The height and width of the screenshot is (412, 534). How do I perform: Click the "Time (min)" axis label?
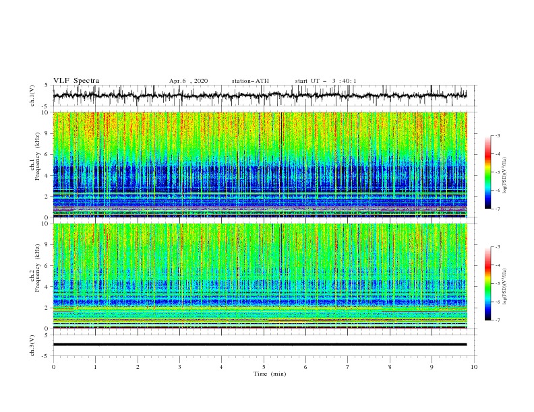270,374
